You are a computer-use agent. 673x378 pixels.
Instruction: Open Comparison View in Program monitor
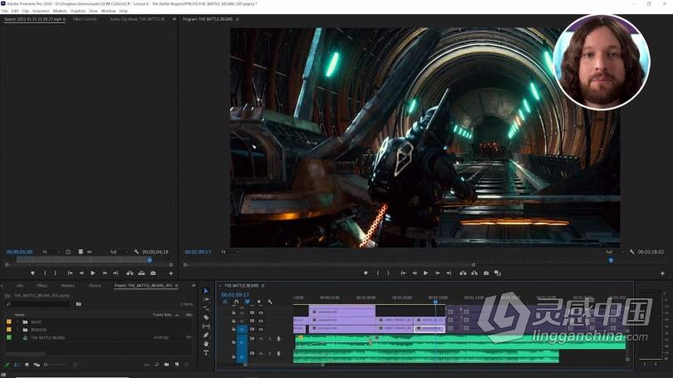tap(498, 272)
